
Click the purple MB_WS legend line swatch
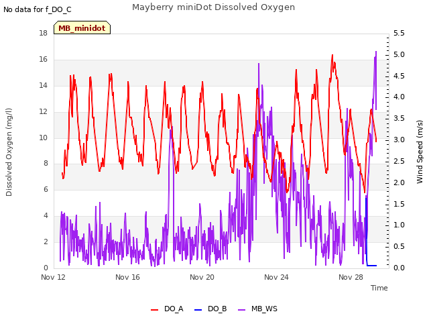(241, 310)
